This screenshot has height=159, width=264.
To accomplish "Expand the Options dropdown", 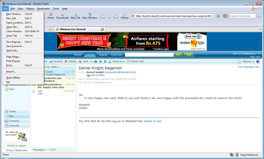I will [x=246, y=61].
